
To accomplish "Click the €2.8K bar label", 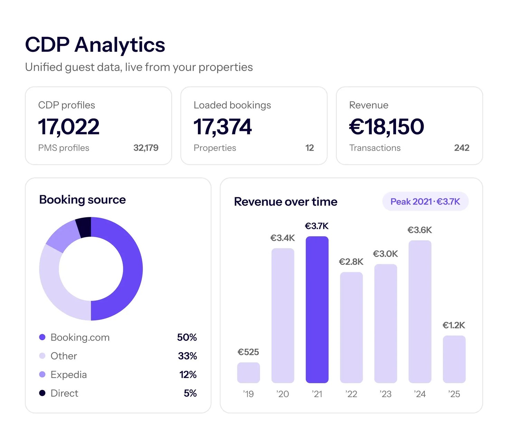I will coord(351,262).
